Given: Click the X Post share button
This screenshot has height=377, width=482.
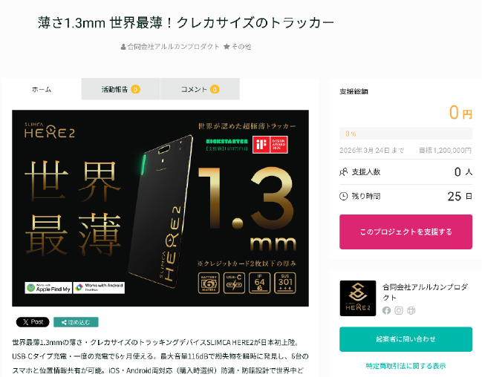Looking at the screenshot, I should (x=33, y=322).
